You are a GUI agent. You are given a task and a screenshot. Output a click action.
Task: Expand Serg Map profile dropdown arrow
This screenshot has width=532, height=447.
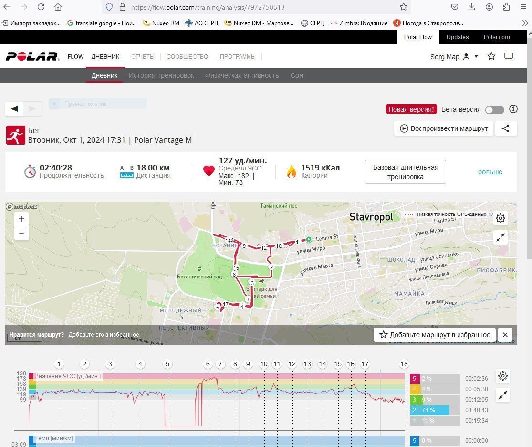click(x=476, y=56)
